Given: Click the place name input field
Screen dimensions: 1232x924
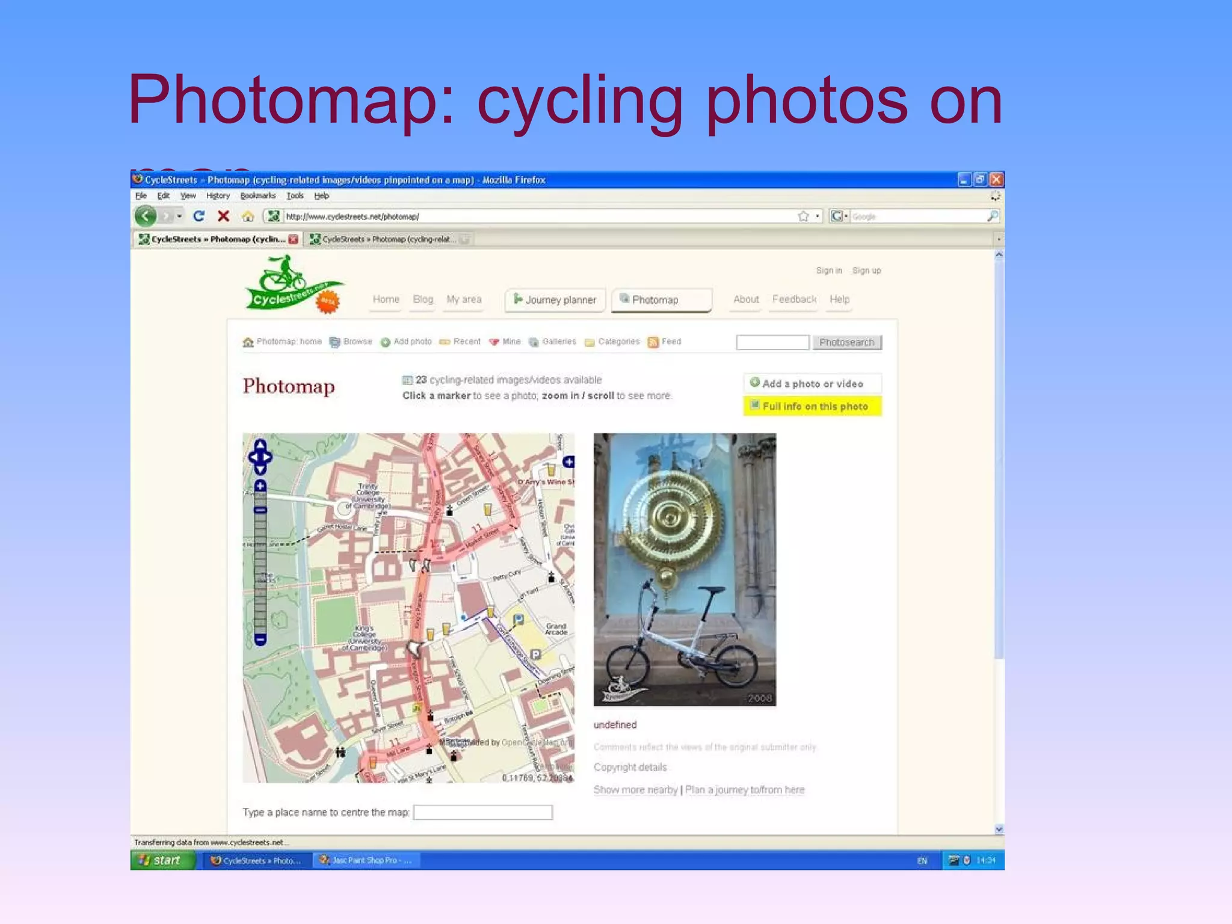Looking at the screenshot, I should (x=483, y=813).
